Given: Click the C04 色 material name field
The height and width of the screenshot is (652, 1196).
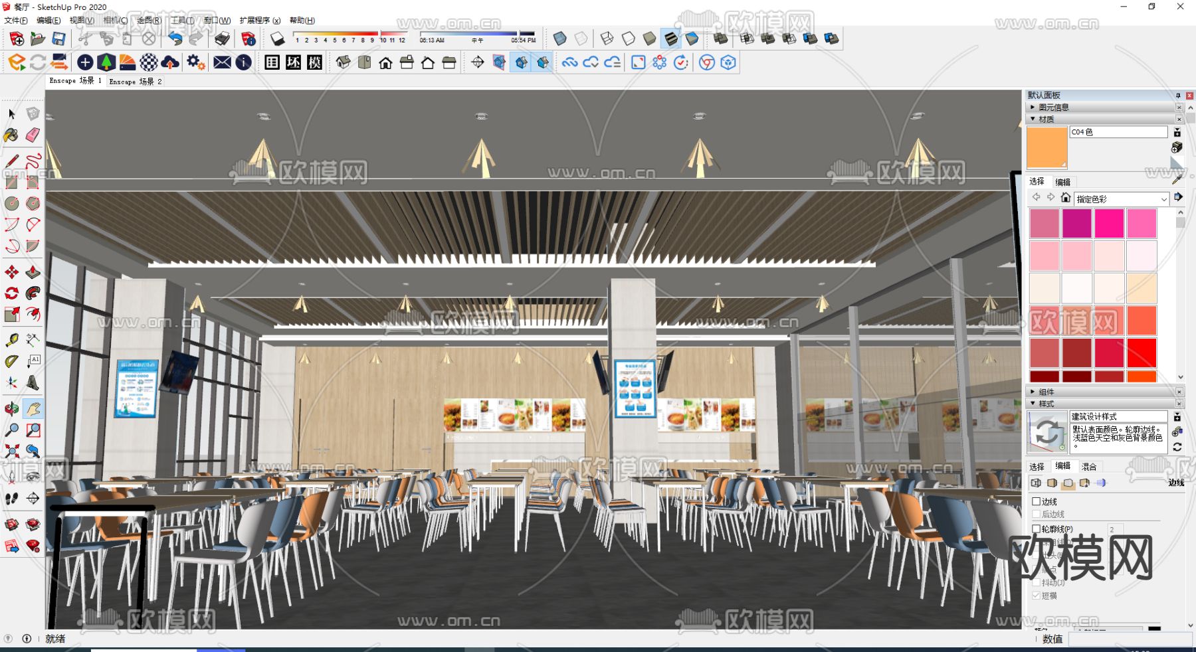Looking at the screenshot, I should pos(1118,132).
